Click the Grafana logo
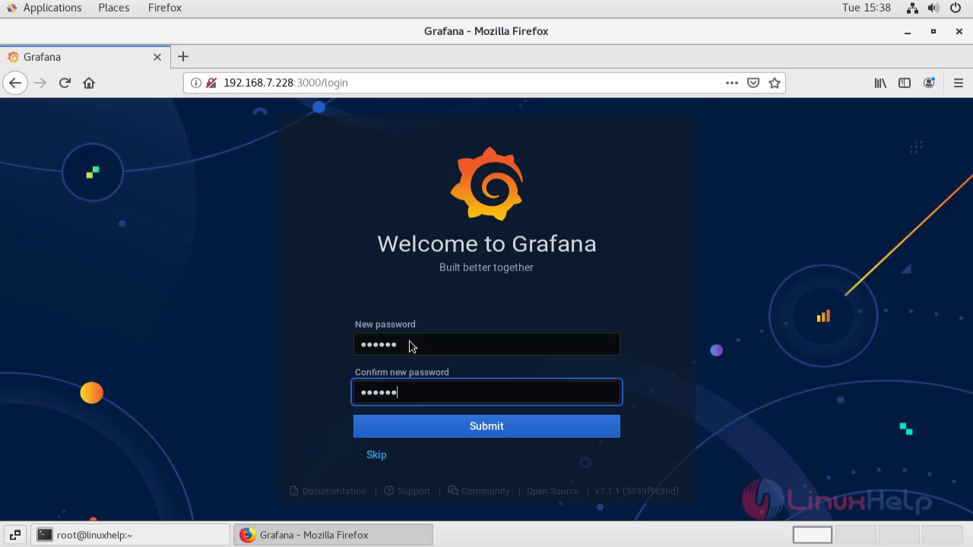The image size is (973, 547). pos(486,184)
